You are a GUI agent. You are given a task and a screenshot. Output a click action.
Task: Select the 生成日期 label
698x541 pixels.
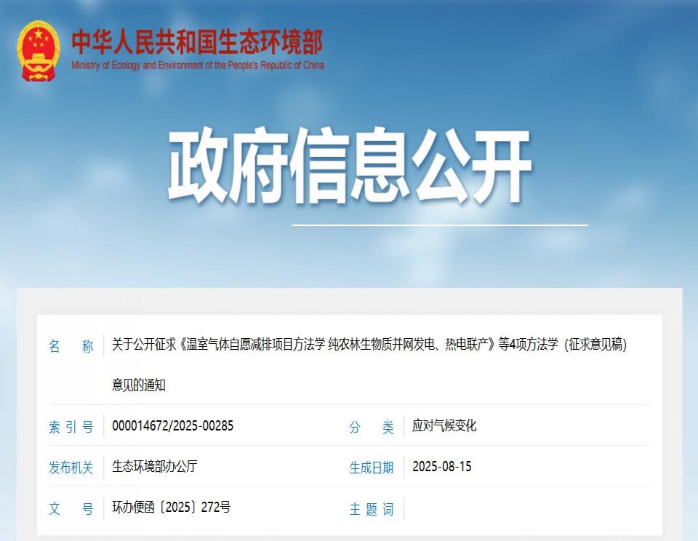click(372, 468)
